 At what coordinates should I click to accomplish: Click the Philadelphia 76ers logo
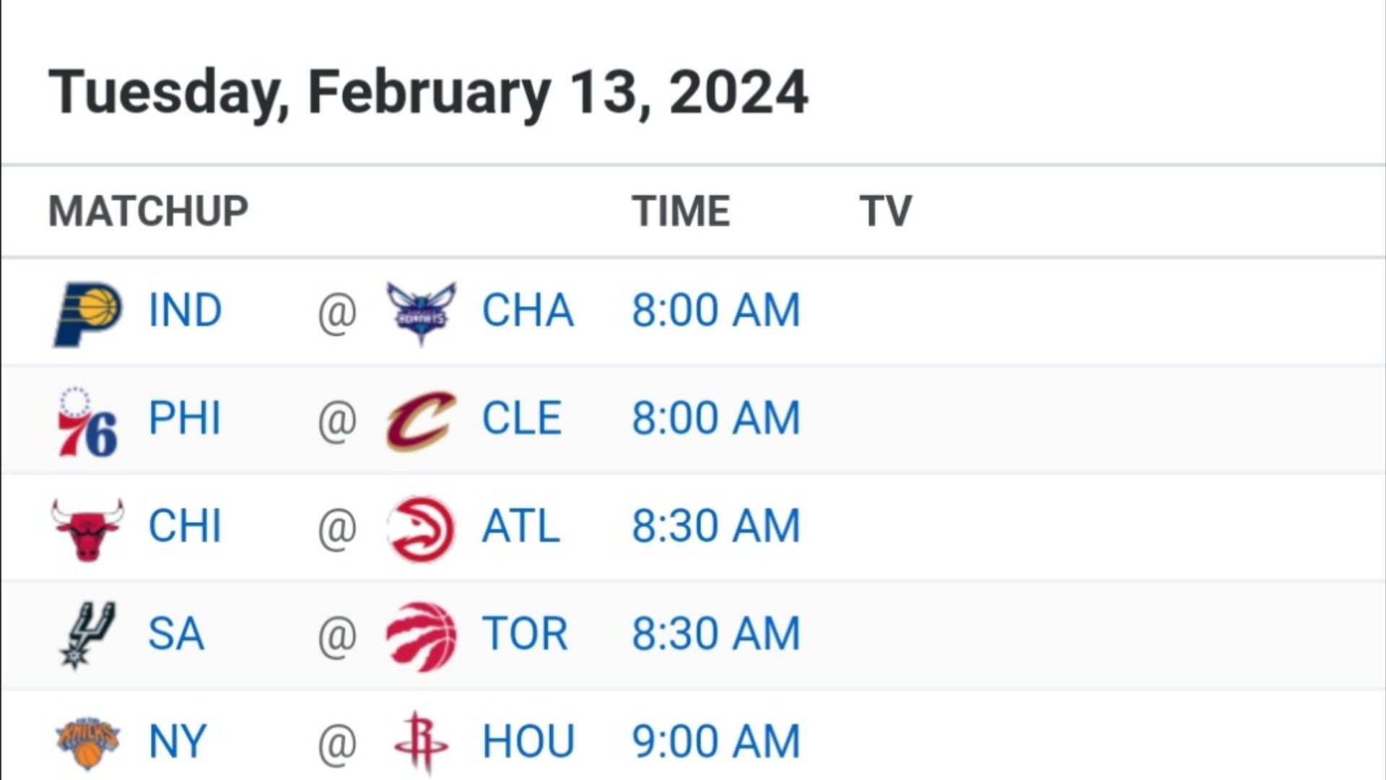(88, 422)
